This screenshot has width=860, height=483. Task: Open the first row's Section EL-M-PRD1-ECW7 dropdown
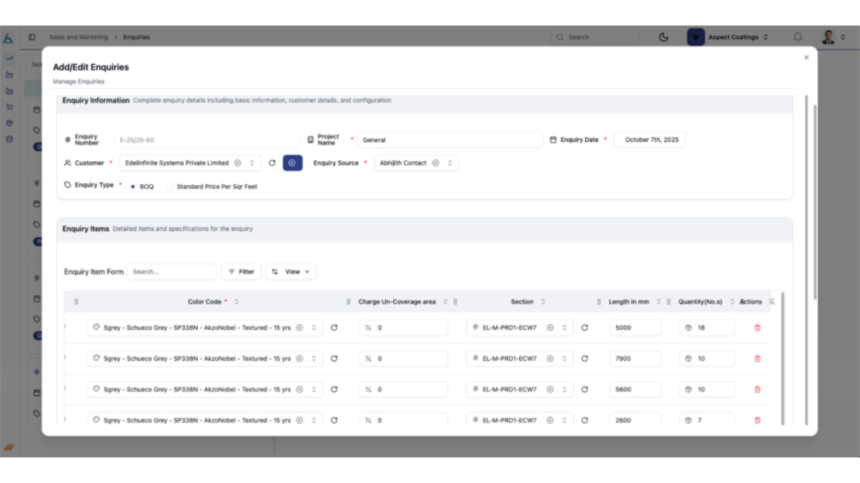564,328
